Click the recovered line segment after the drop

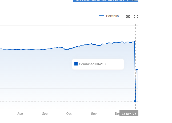[137, 69]
